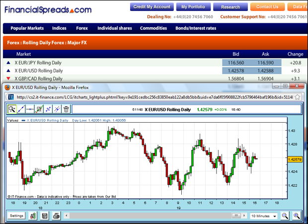The width and height of the screenshot is (308, 224).
Task: Select the trend line drawing tool
Action: (x=21, y=109)
